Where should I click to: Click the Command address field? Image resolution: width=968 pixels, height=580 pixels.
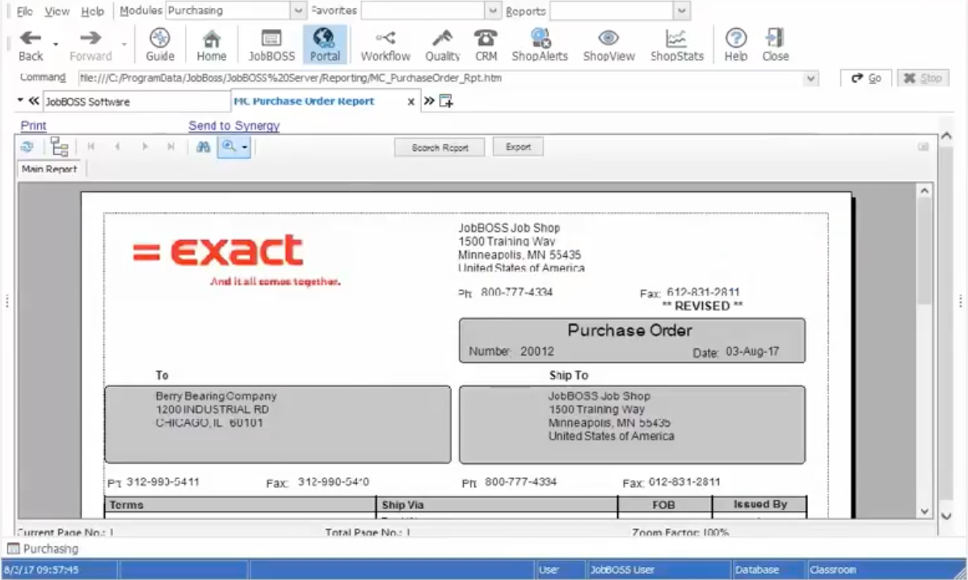point(441,78)
